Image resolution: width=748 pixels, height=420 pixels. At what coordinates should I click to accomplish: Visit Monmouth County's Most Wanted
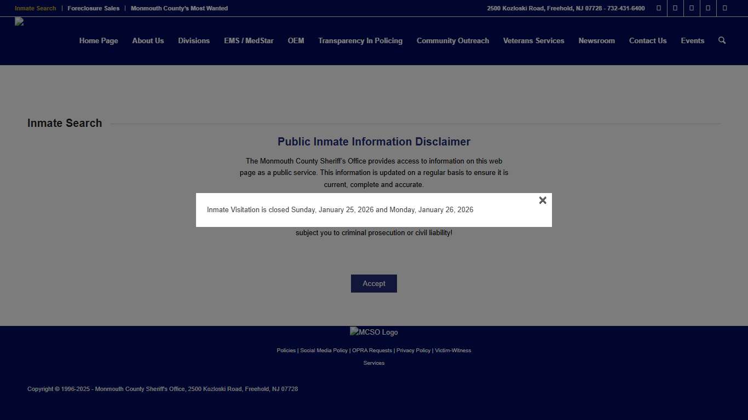(x=179, y=8)
